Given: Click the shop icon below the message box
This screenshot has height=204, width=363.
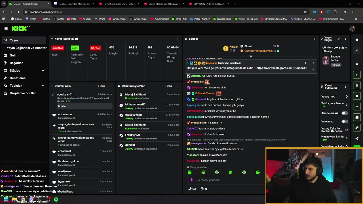Looking at the screenshot, I should 202,189.
